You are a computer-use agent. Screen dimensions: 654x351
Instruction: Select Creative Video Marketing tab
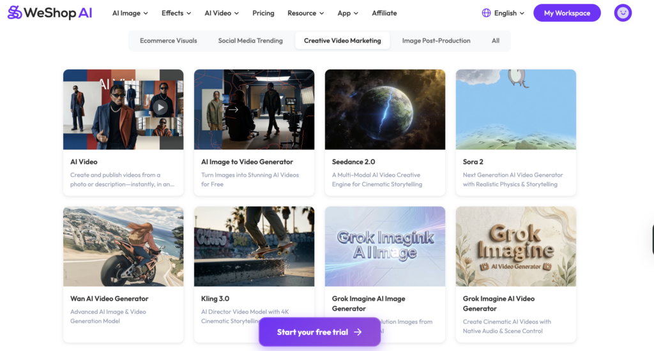pos(342,40)
